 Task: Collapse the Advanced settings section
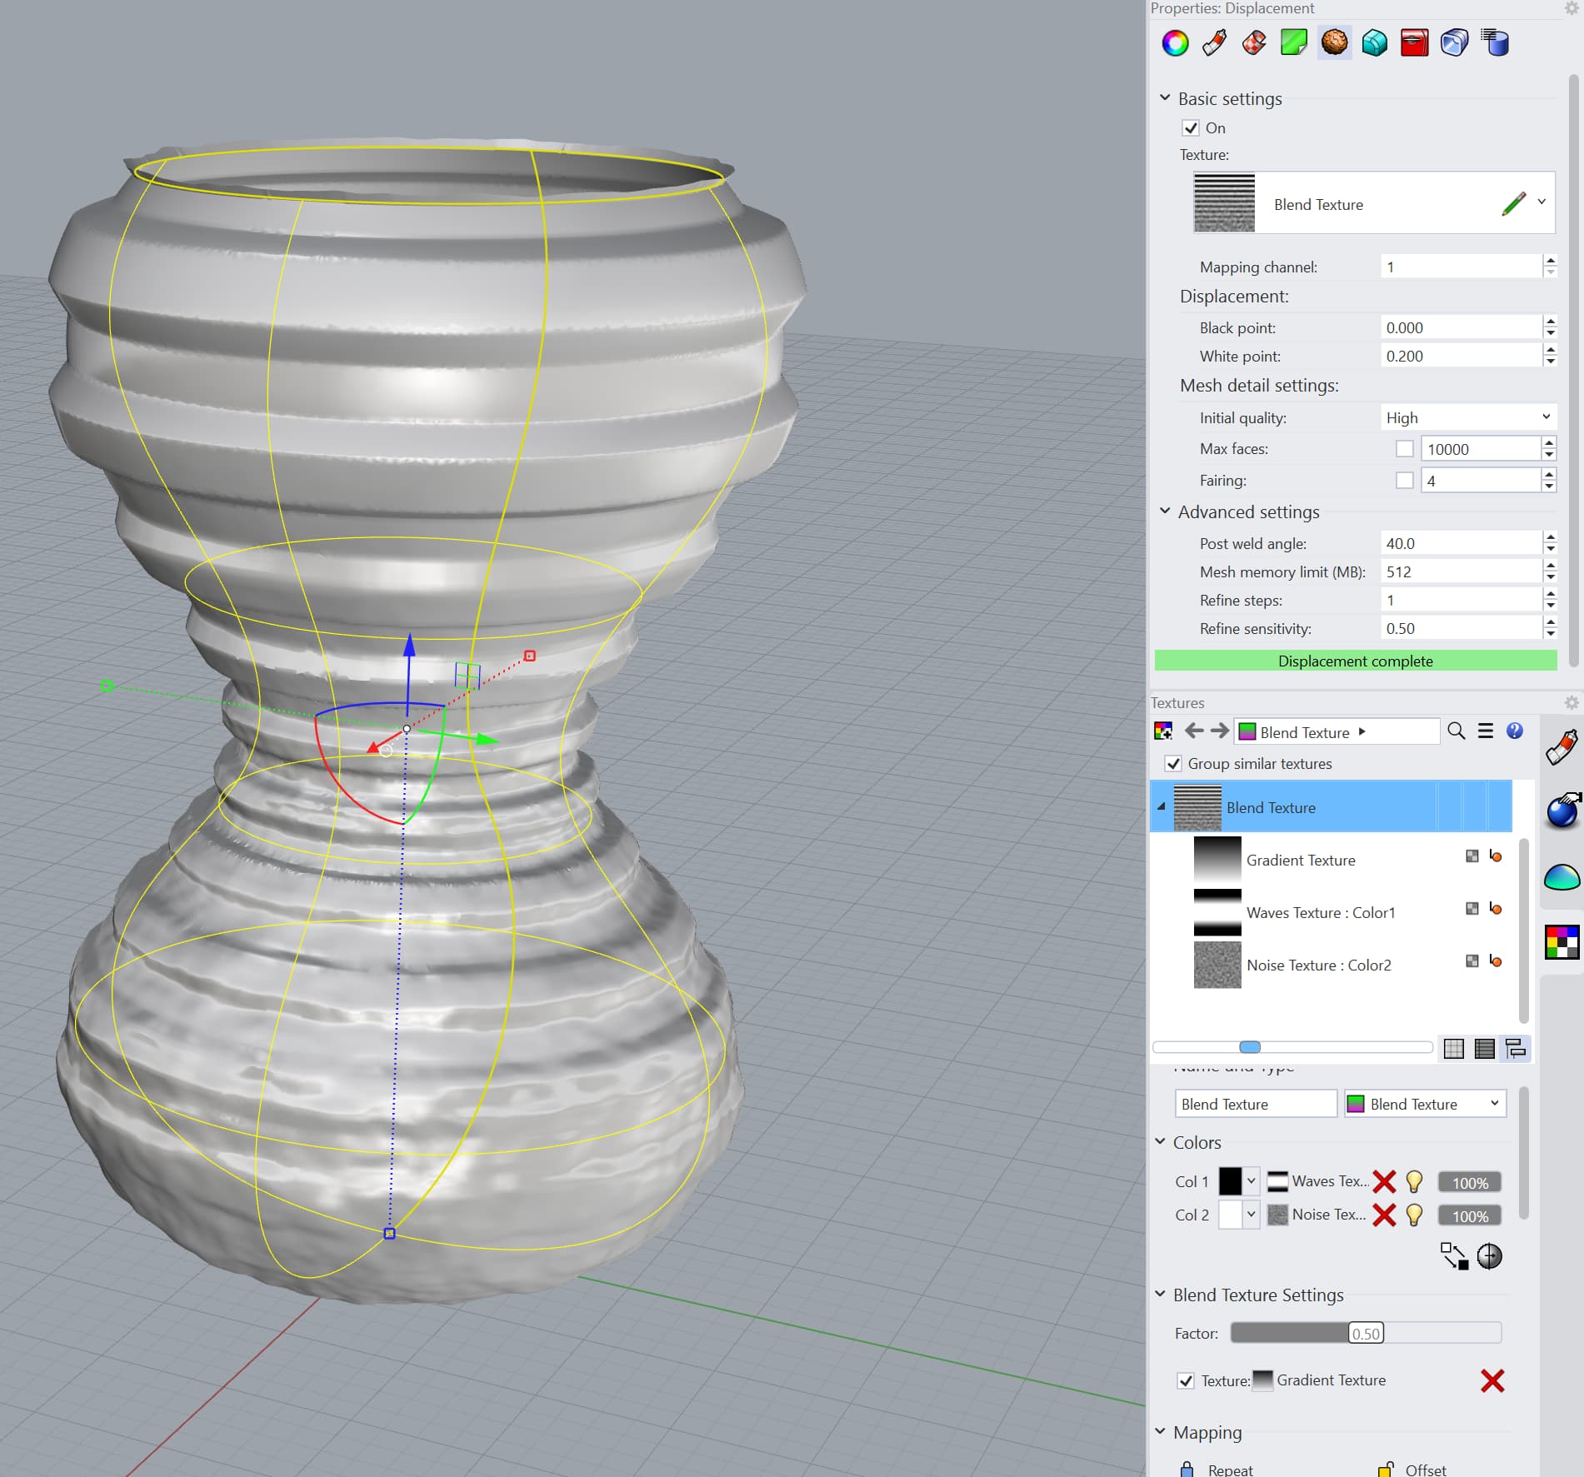coord(1164,511)
